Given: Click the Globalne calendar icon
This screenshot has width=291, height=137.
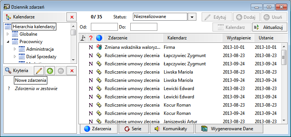Looking at the screenshot, I should point(15,34).
